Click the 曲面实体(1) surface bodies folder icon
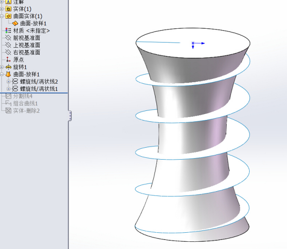The width and height of the screenshot is (287, 249). pos(8,16)
